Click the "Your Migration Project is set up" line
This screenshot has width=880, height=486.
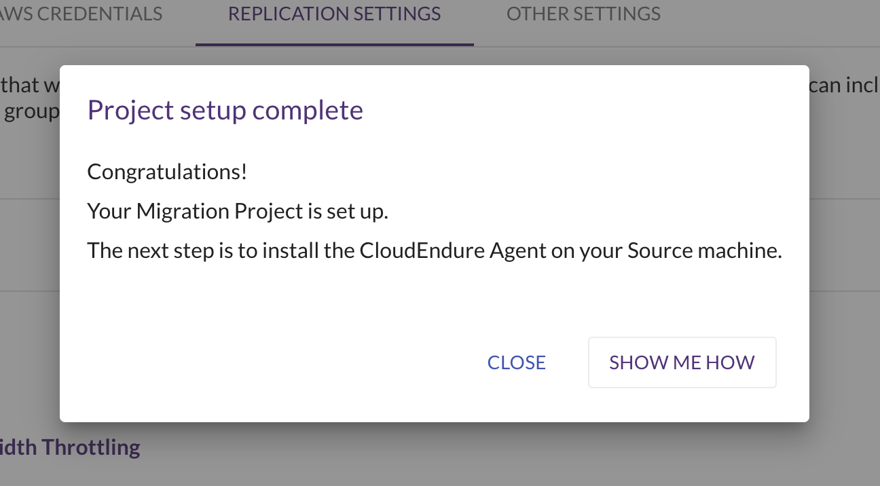238,212
